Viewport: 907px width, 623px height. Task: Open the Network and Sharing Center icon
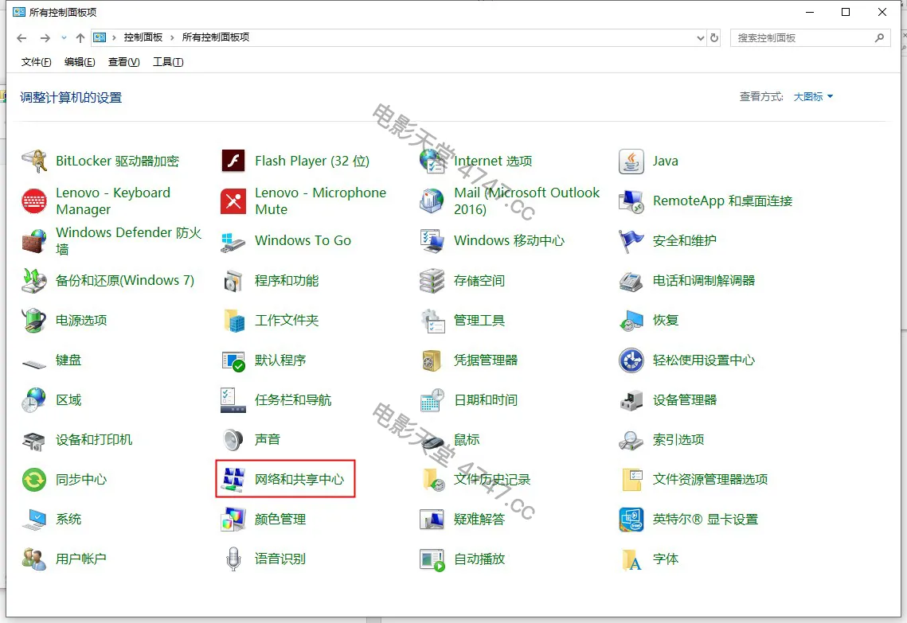tap(233, 479)
